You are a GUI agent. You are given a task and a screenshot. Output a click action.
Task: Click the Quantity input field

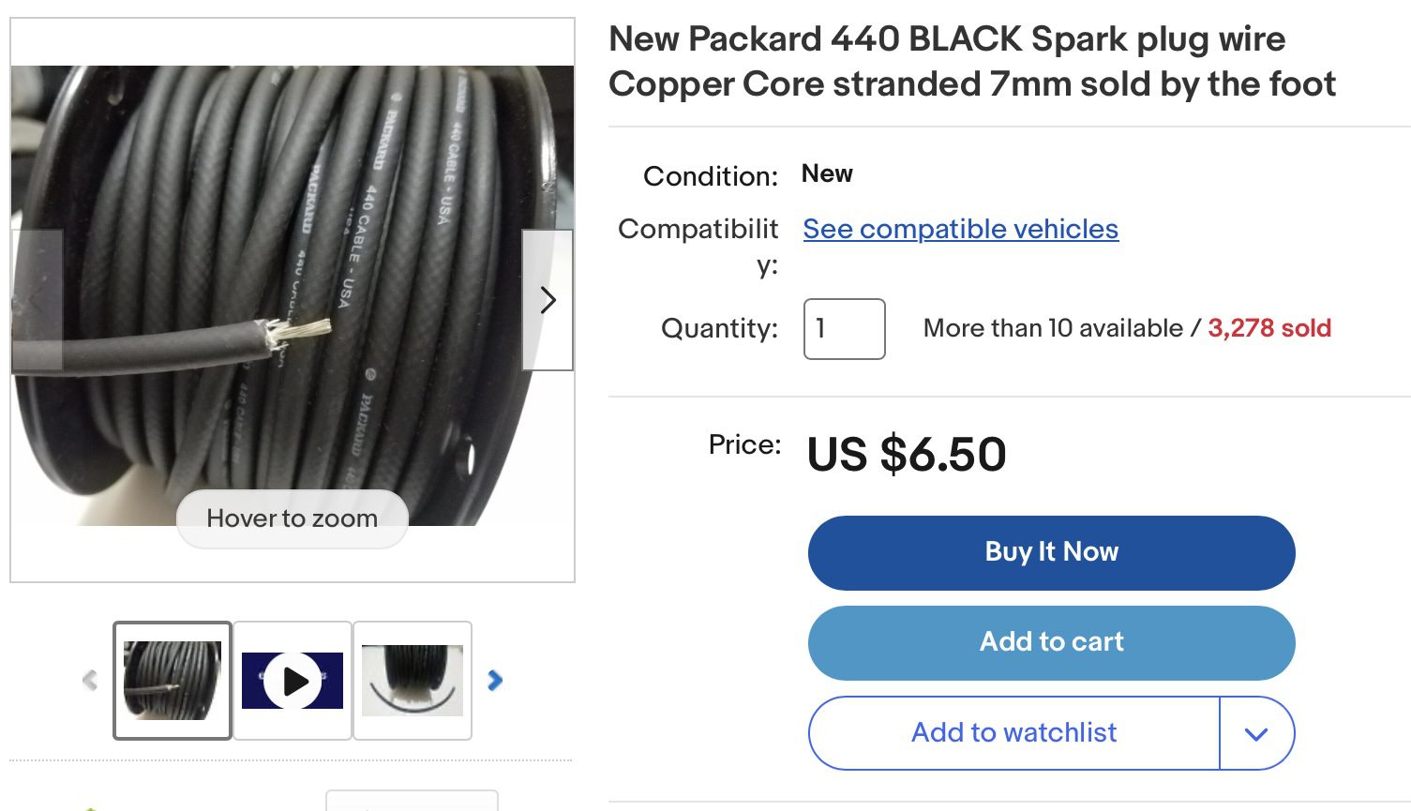point(844,329)
